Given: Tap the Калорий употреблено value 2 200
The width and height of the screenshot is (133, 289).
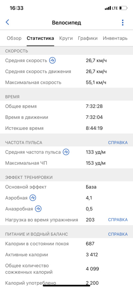Looking at the screenshot, I should 92,283.
